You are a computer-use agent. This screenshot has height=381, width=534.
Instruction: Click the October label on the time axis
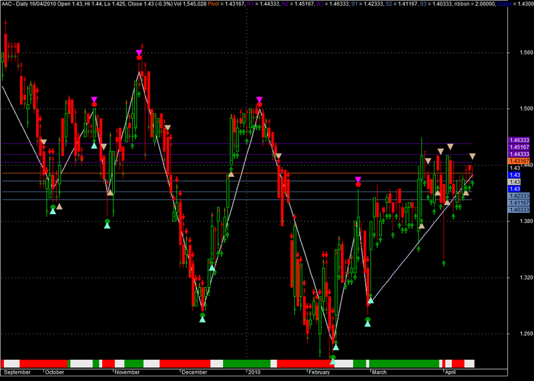(x=55, y=372)
